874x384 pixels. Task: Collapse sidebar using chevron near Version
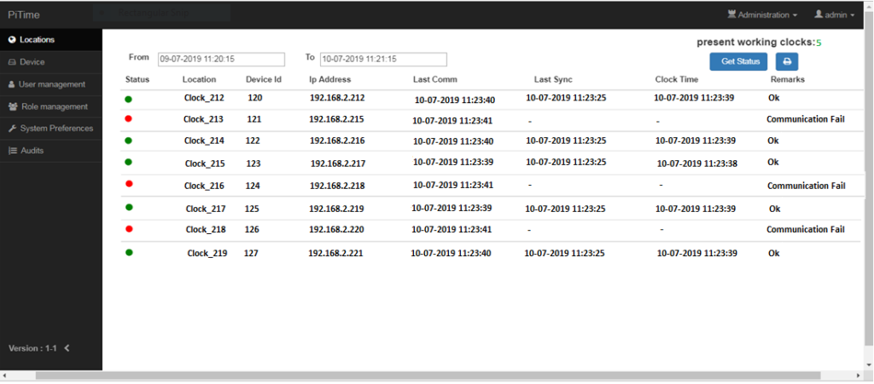(67, 348)
